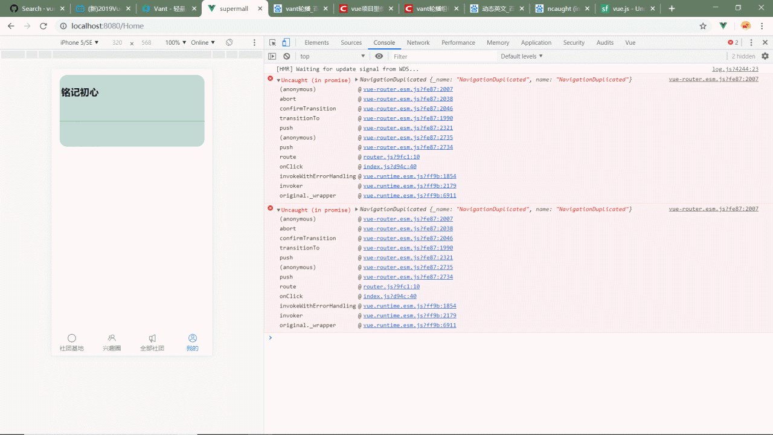The height and width of the screenshot is (435, 773).
Task: Open the 100% zoom dropdown
Action: 175,42
